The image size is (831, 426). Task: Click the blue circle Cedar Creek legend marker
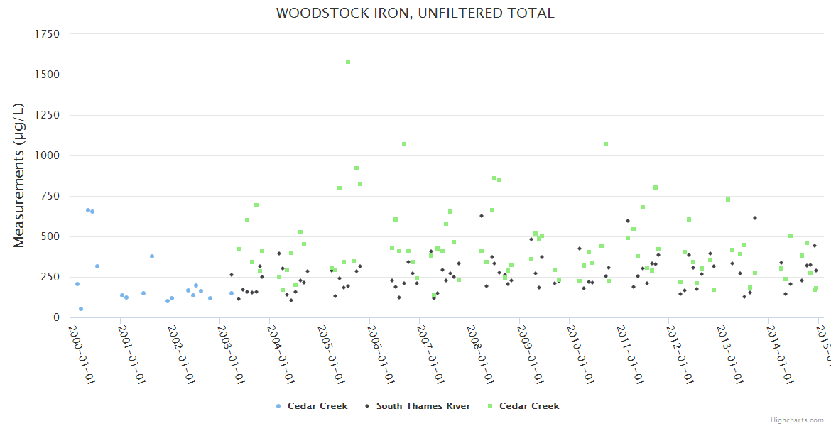point(278,406)
